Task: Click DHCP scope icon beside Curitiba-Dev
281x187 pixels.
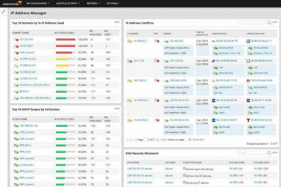Action: (x=16, y=165)
